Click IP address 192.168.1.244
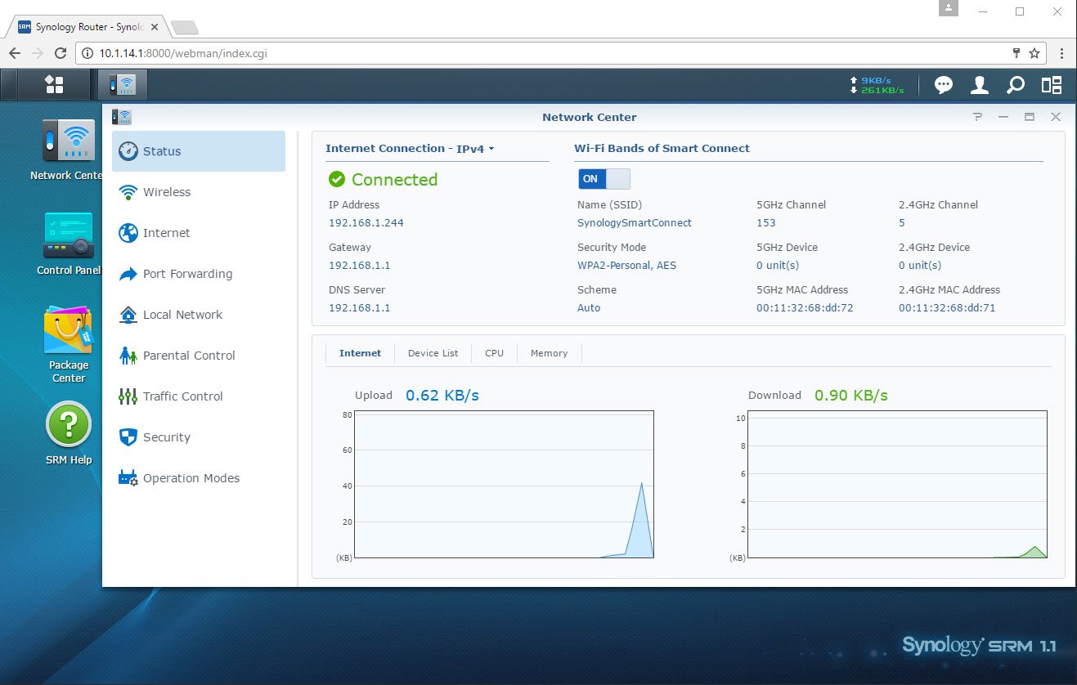 point(366,223)
